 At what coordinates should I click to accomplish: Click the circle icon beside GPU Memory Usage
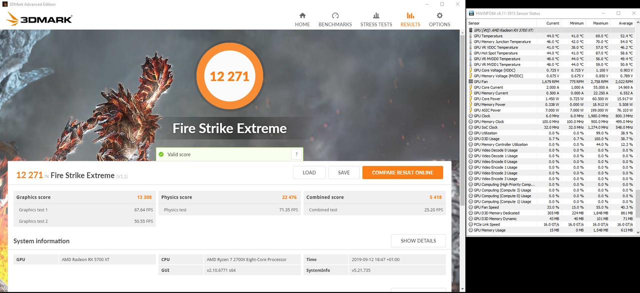[x=470, y=230]
